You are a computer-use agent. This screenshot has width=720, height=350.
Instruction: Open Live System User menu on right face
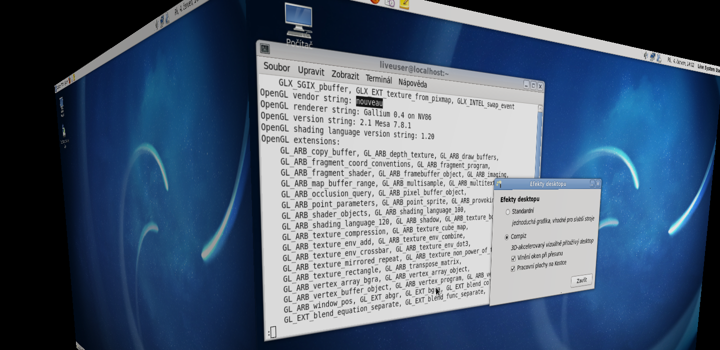(x=708, y=68)
